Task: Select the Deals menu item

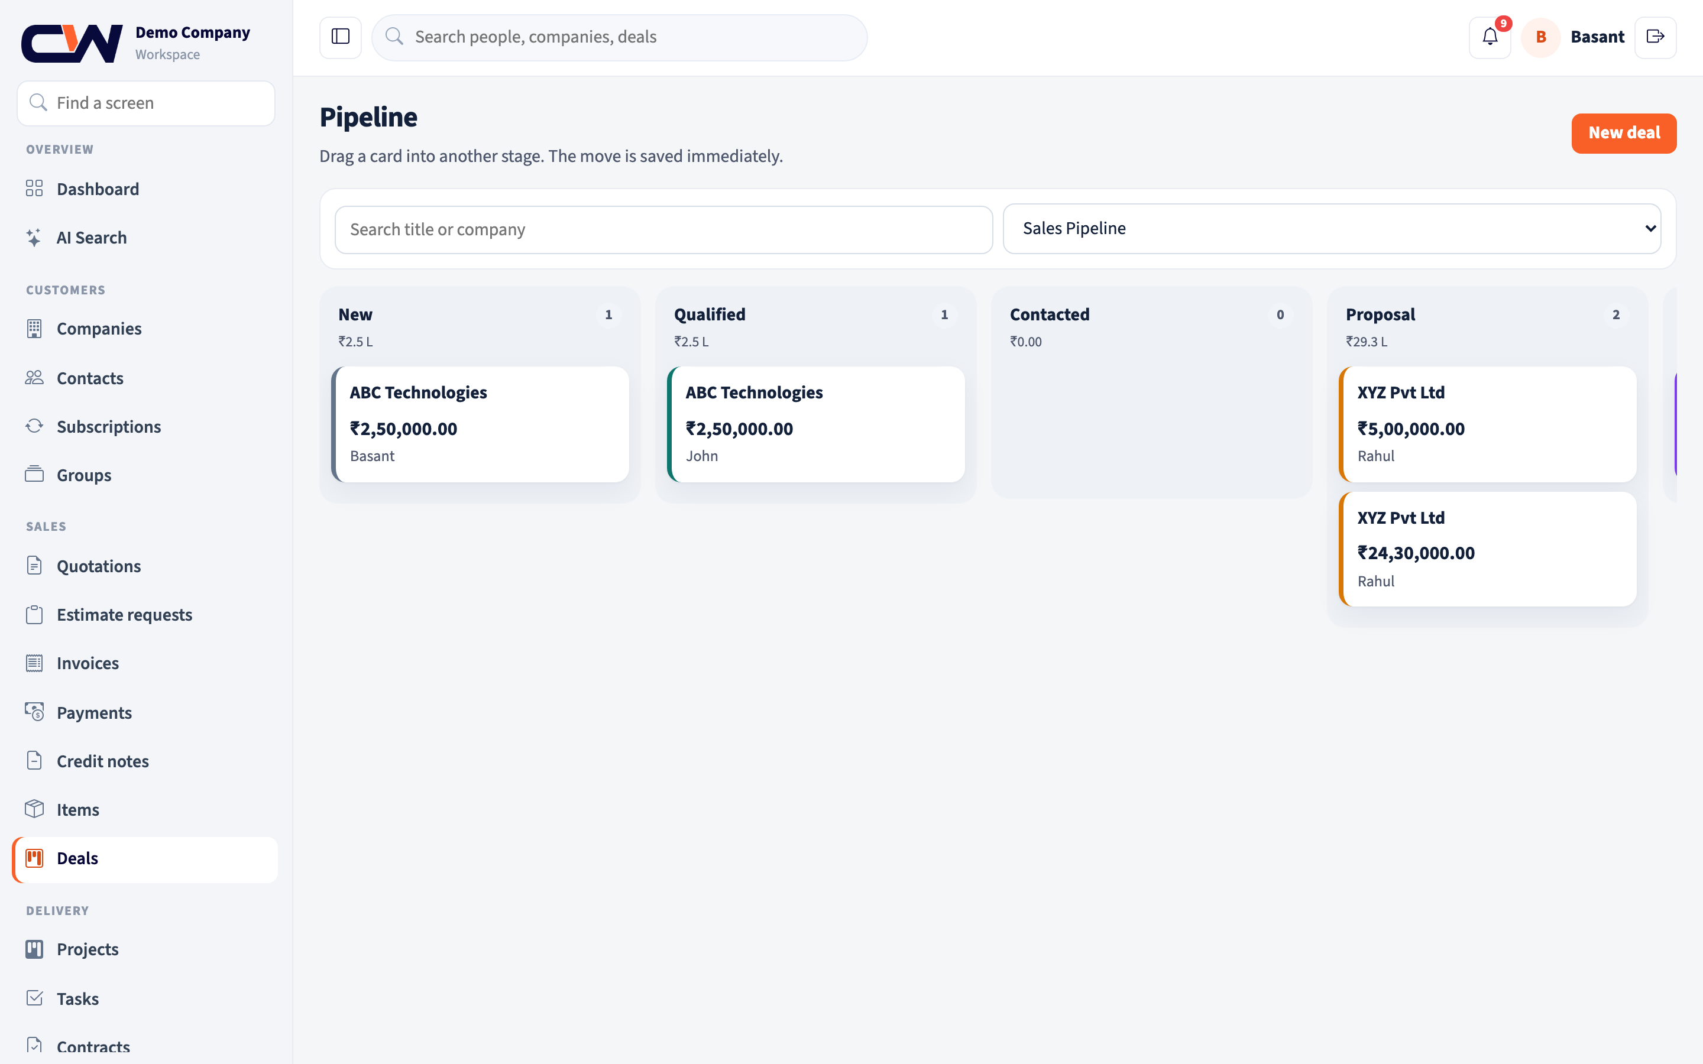Action: 145,858
